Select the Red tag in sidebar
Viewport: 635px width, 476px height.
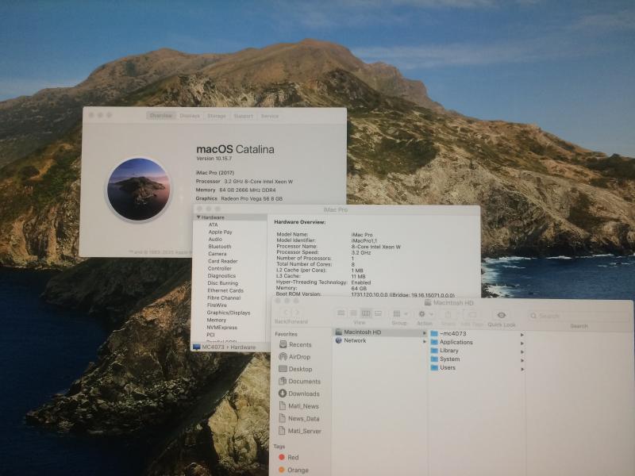click(x=289, y=457)
